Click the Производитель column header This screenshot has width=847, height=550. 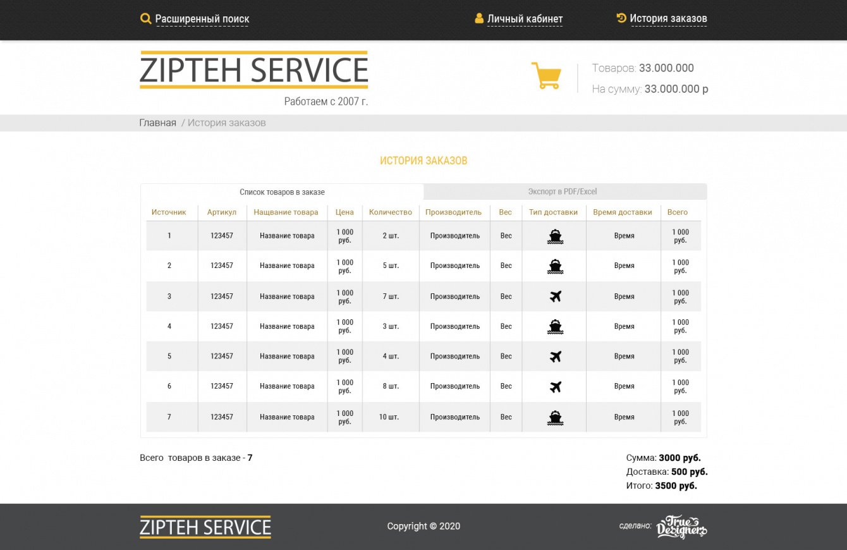(454, 212)
